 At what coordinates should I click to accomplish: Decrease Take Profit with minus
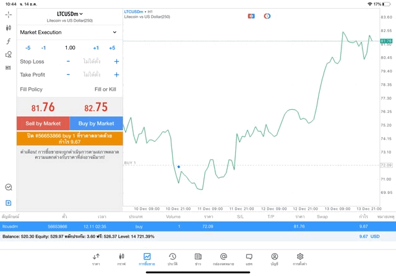[x=68, y=75]
